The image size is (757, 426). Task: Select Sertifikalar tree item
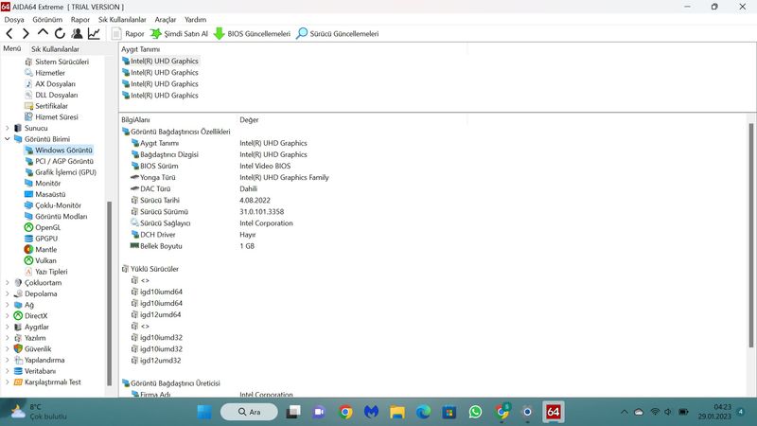click(x=46, y=106)
